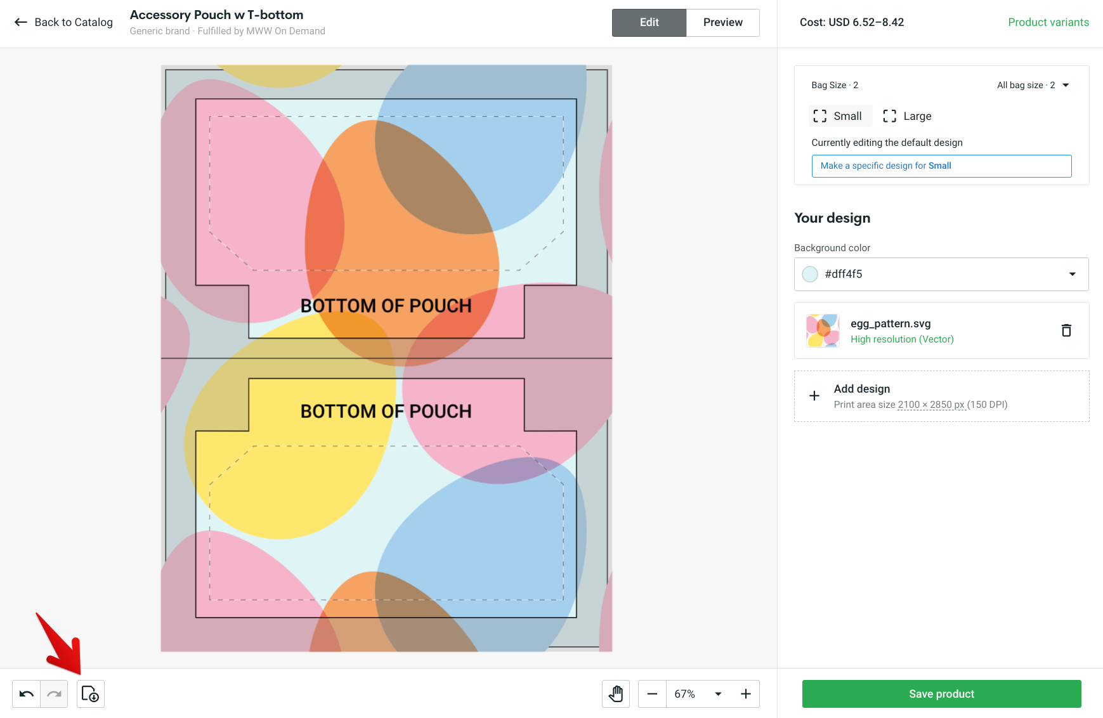Click the light blue background color swatch

810,274
